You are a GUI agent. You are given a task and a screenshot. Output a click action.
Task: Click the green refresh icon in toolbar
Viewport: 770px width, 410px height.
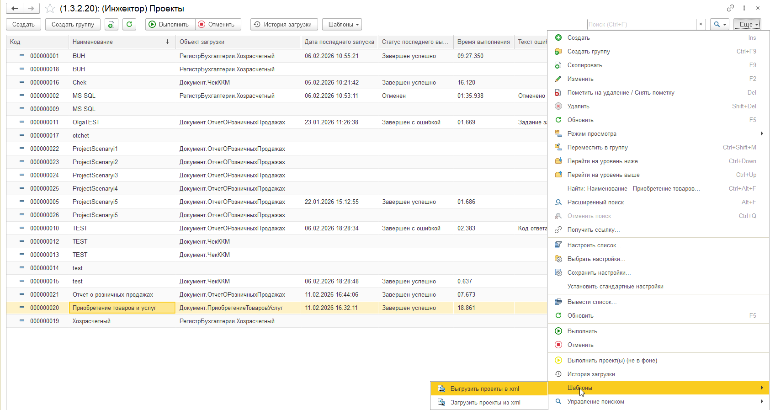(129, 24)
